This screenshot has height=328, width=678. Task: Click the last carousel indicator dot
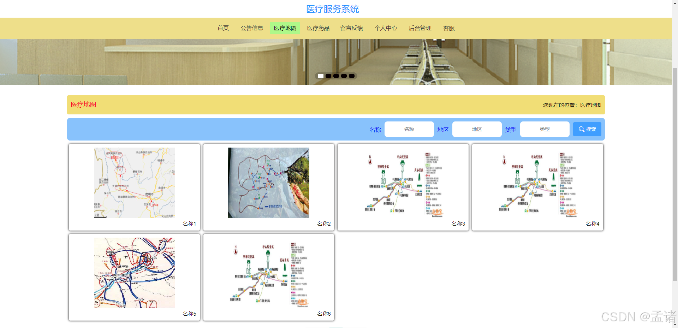(352, 76)
